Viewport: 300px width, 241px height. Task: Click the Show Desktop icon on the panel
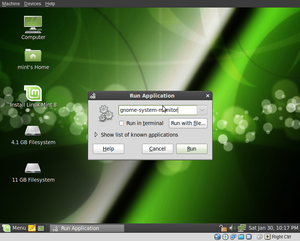coord(40,228)
